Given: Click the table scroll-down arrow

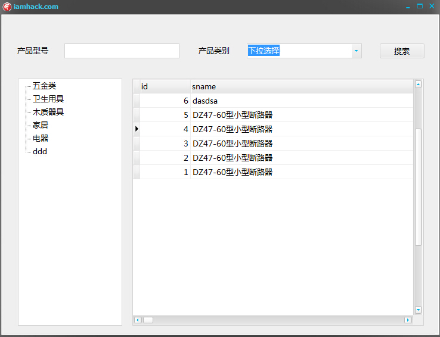Looking at the screenshot, I should coord(418,310).
